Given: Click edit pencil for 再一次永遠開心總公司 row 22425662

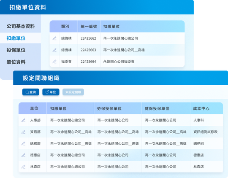Looking at the screenshot, I should click(54, 38).
